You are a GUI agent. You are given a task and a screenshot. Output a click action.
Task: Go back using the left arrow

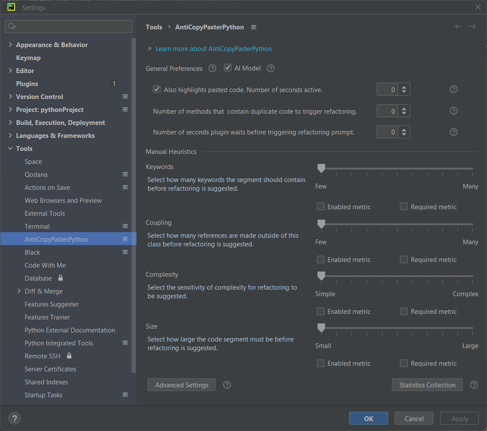(458, 26)
